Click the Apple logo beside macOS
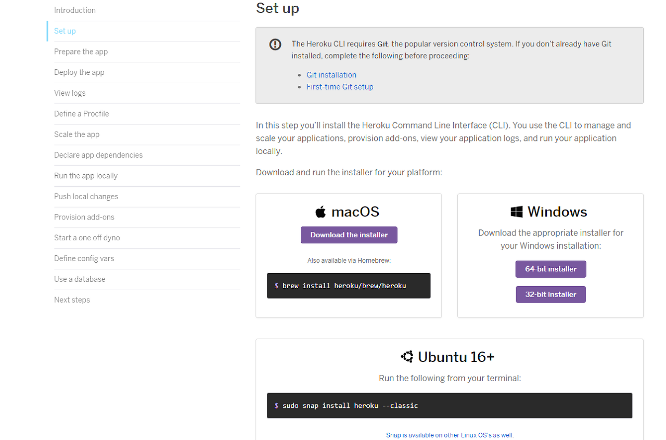 click(321, 212)
